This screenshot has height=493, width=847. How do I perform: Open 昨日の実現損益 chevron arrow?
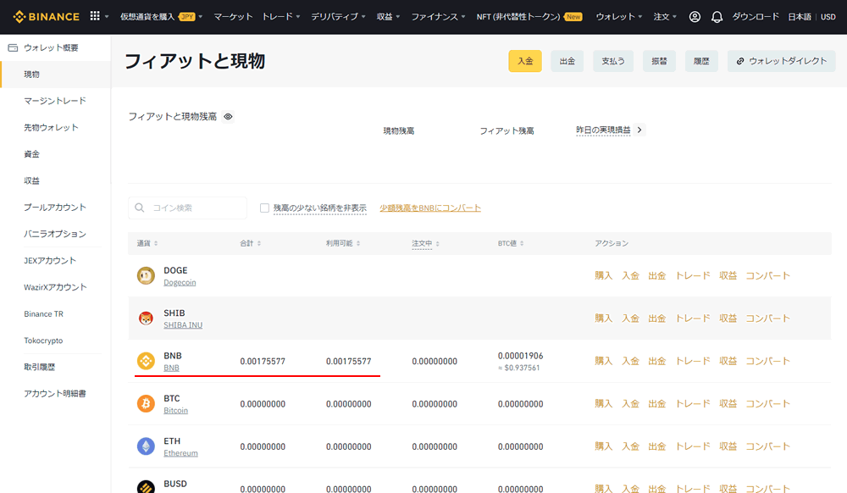(639, 130)
